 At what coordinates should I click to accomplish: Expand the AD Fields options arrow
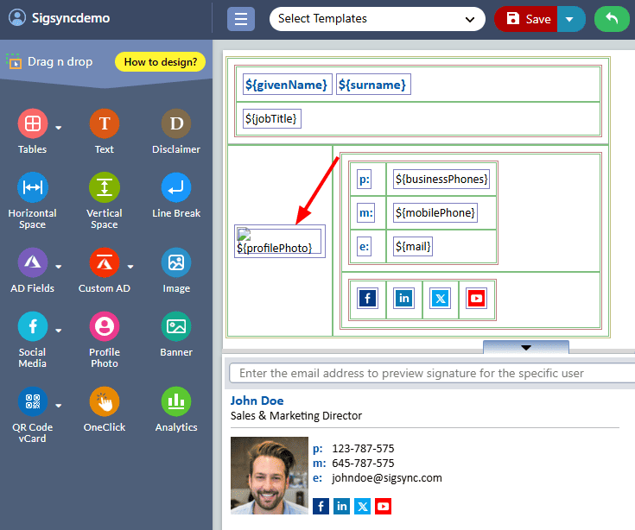click(59, 267)
